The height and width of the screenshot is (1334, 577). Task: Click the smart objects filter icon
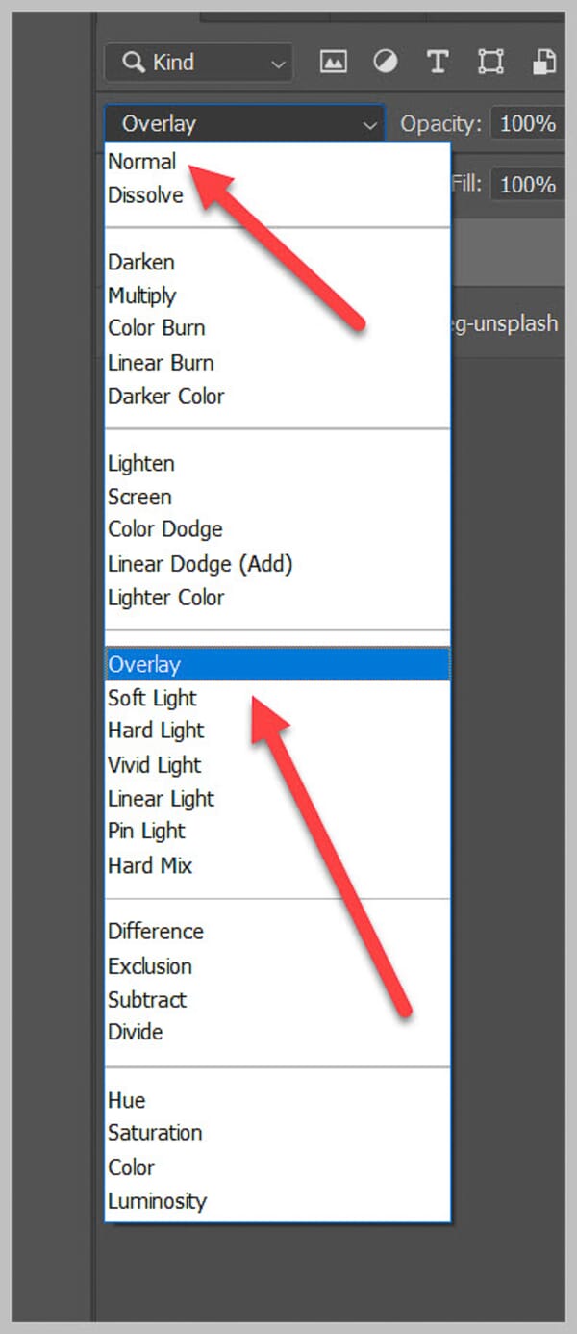[543, 61]
